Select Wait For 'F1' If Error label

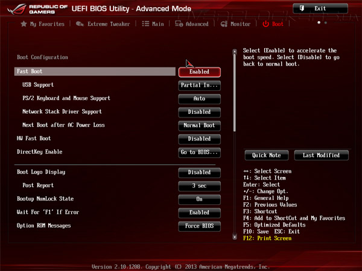48,212
